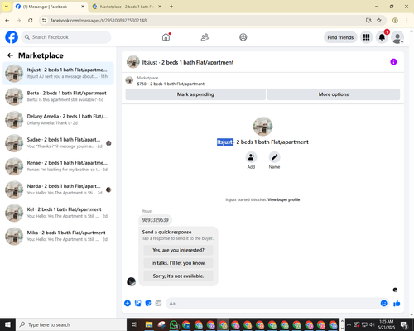Open the Narda conversation

[58, 189]
